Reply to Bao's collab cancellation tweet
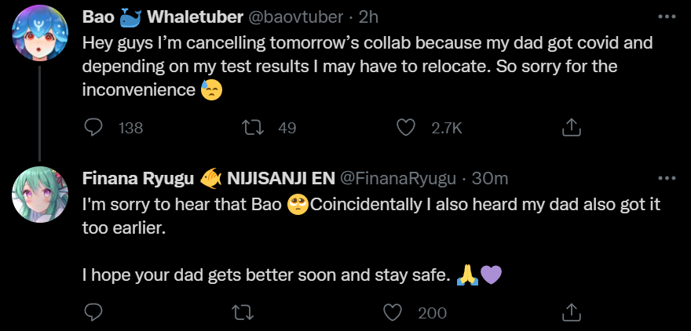Screen dimensions: 691x331 (x=93, y=127)
